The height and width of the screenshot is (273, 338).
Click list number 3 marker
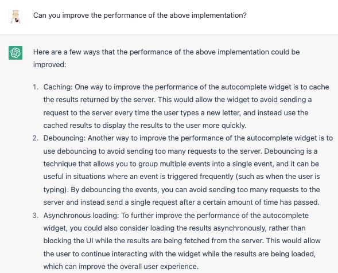(x=36, y=216)
